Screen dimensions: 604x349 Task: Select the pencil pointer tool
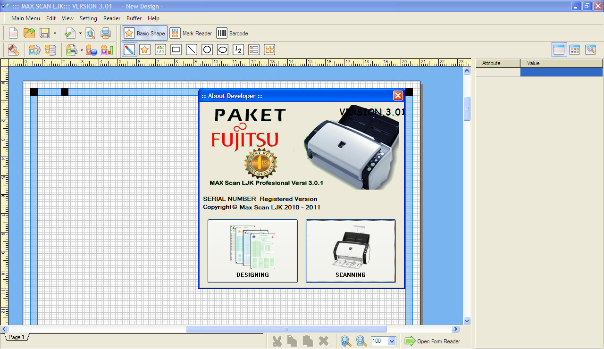click(x=129, y=50)
